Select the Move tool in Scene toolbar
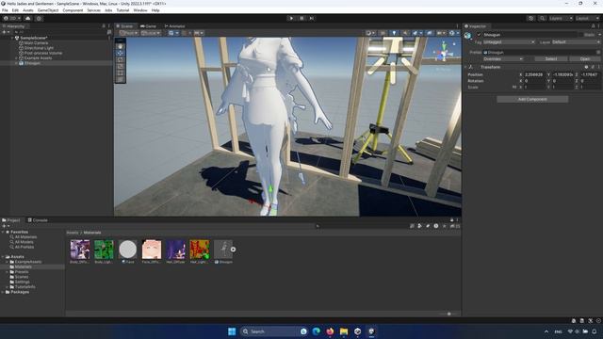 (x=121, y=53)
